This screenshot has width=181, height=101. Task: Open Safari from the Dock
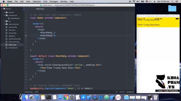[37, 97]
